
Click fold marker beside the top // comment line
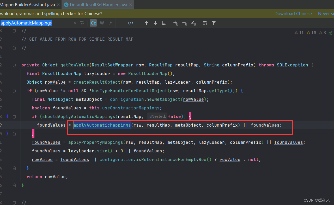14,31
